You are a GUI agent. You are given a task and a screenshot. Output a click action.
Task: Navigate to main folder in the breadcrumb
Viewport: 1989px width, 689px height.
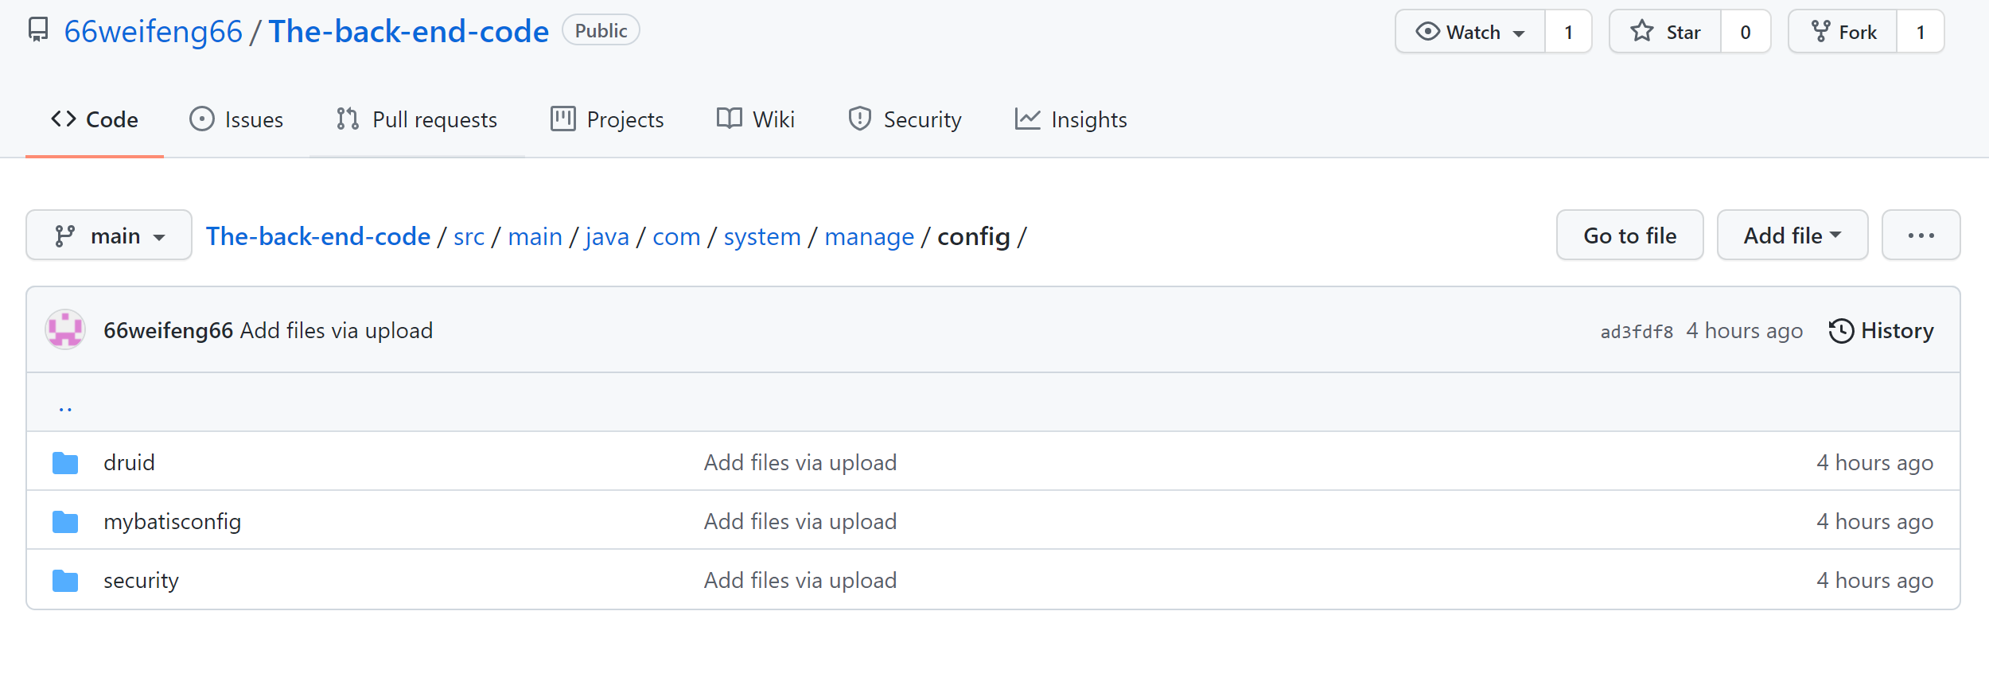[x=535, y=236]
